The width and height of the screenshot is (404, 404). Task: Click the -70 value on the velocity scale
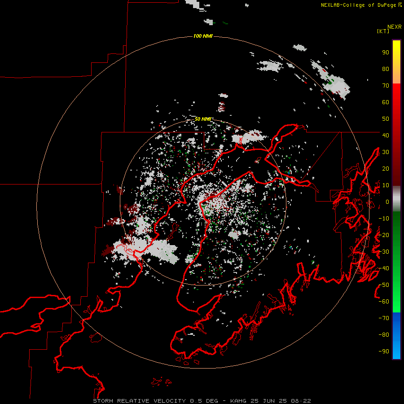pos(384,318)
